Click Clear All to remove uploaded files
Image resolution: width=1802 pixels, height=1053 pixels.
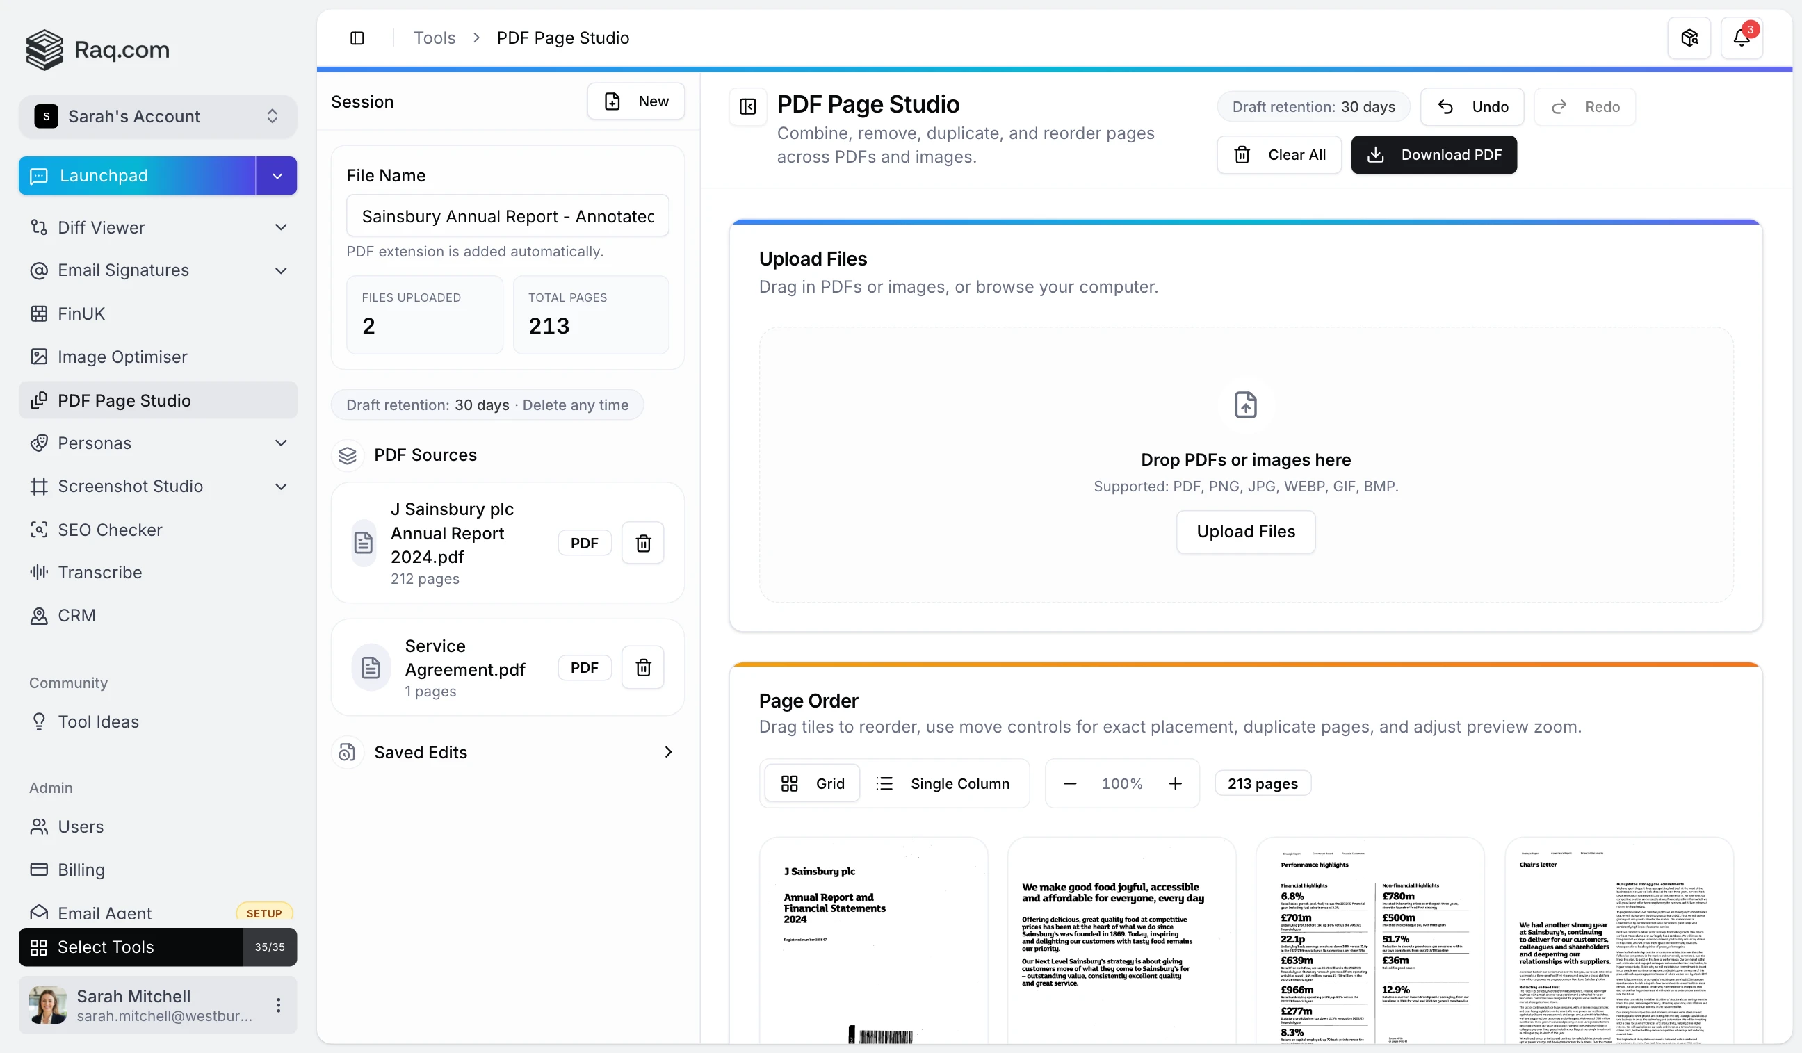(1279, 154)
